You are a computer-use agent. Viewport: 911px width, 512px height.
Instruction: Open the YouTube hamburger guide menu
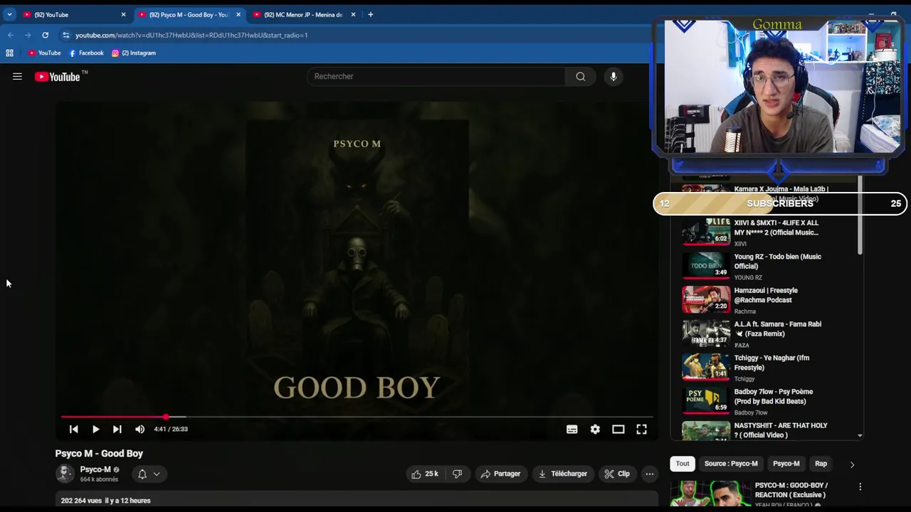click(x=17, y=77)
